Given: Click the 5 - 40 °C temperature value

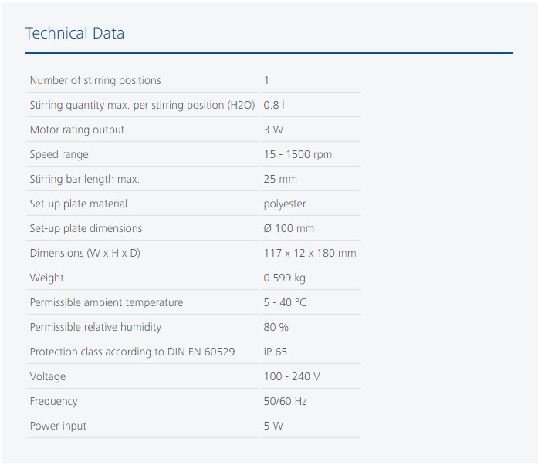Looking at the screenshot, I should [x=285, y=302].
